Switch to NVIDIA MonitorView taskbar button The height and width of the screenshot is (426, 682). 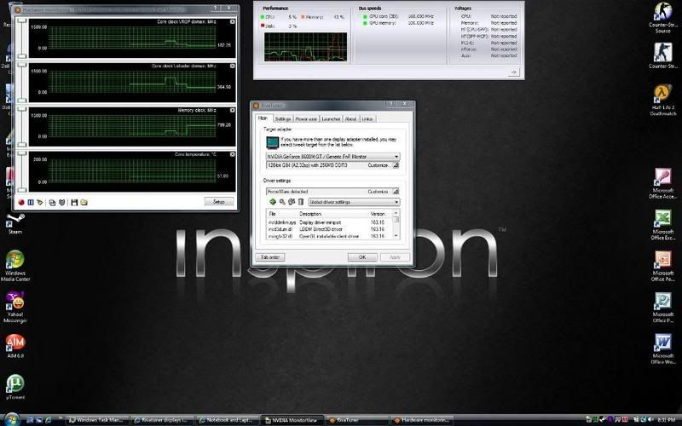click(292, 420)
